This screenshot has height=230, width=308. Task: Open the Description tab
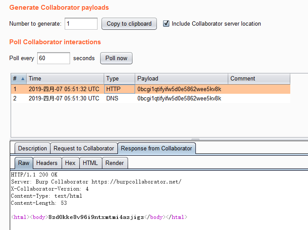tap(32, 149)
